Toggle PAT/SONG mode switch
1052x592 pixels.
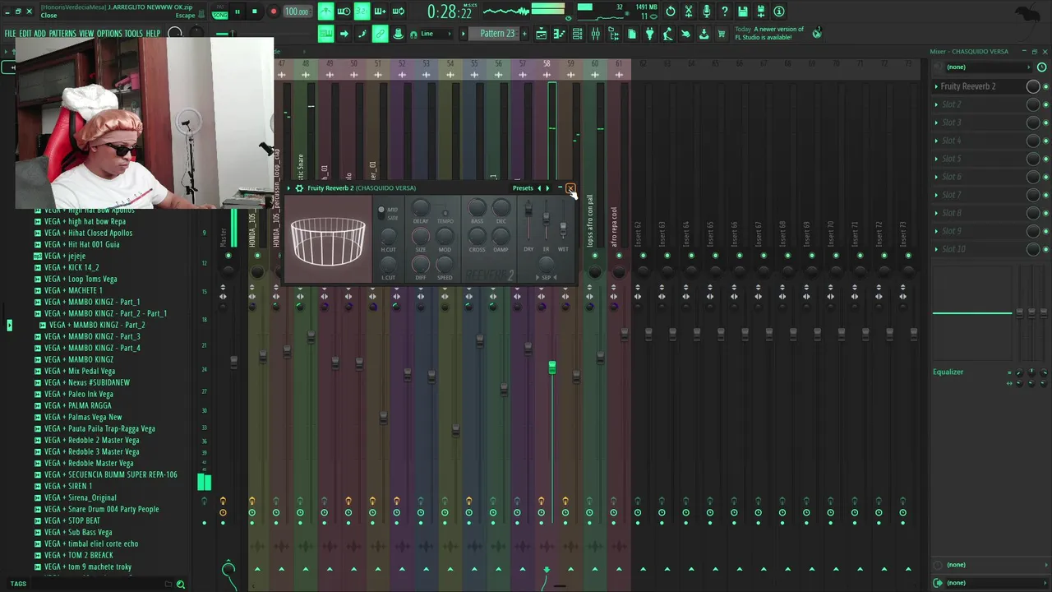click(x=219, y=12)
